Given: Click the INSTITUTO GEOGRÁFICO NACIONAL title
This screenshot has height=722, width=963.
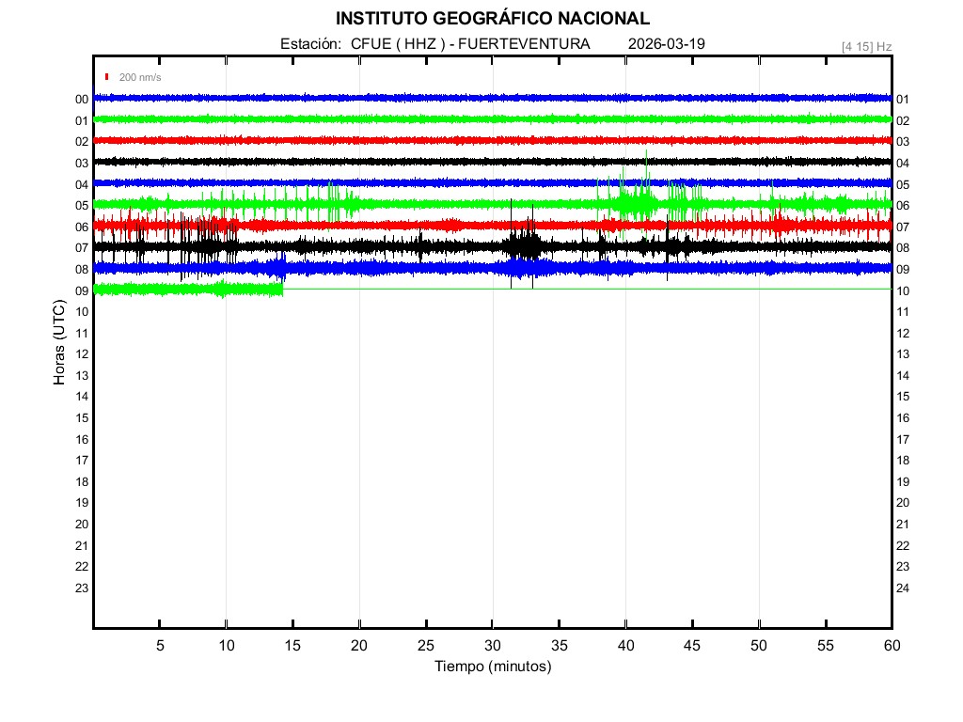Looking at the screenshot, I should pos(492,18).
